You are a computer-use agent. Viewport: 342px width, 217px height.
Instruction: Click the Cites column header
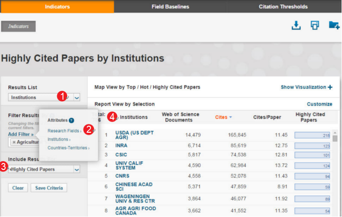(221, 117)
